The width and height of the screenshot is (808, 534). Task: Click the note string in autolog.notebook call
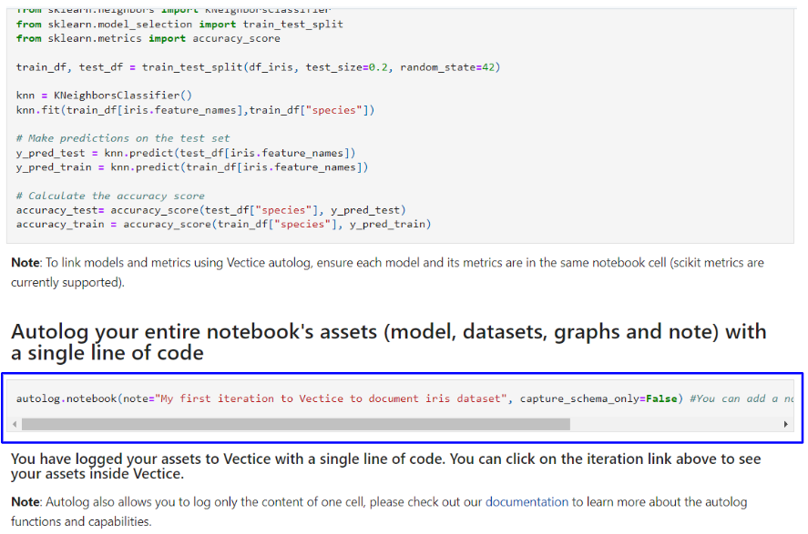click(332, 398)
